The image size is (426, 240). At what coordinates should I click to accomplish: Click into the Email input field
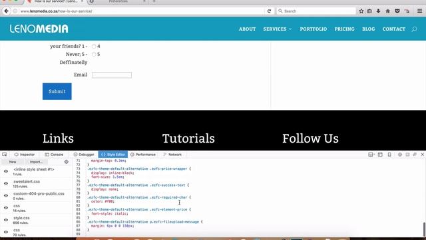coord(112,75)
